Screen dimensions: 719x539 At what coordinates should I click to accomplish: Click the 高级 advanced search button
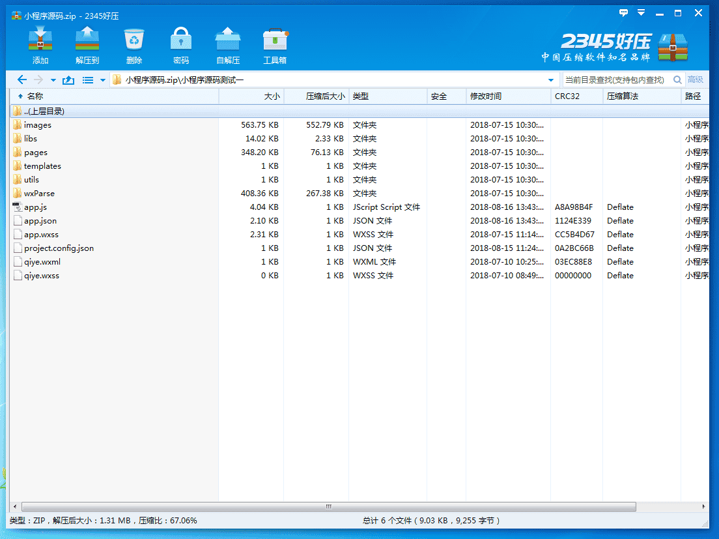tap(696, 80)
